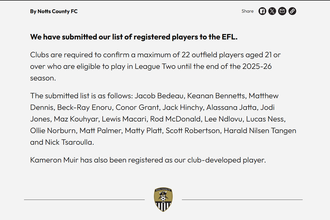Share the article via email icon
The height and width of the screenshot is (220, 330).
[x=282, y=11]
